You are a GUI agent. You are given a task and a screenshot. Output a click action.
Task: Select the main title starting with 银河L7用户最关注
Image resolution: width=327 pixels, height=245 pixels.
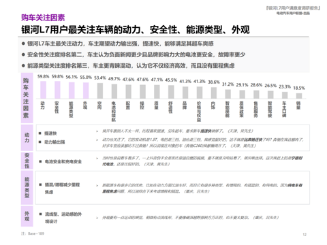[x=136, y=30]
